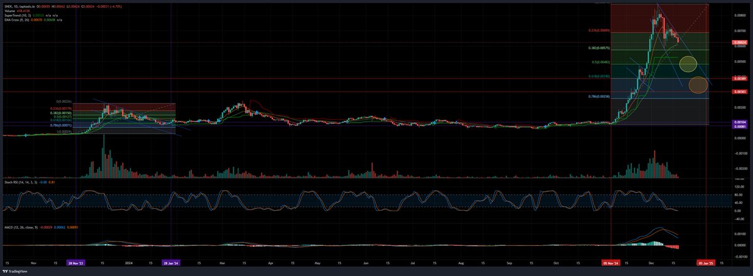Click the 05 Nov '24 date marker
This screenshot has width=753, height=276.
(x=611, y=263)
